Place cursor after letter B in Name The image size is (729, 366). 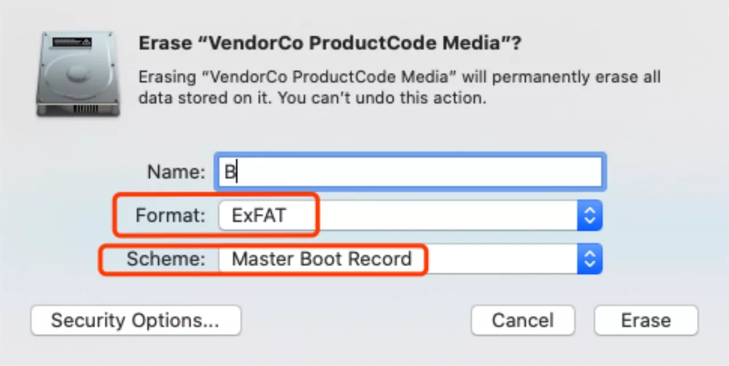tap(237, 172)
